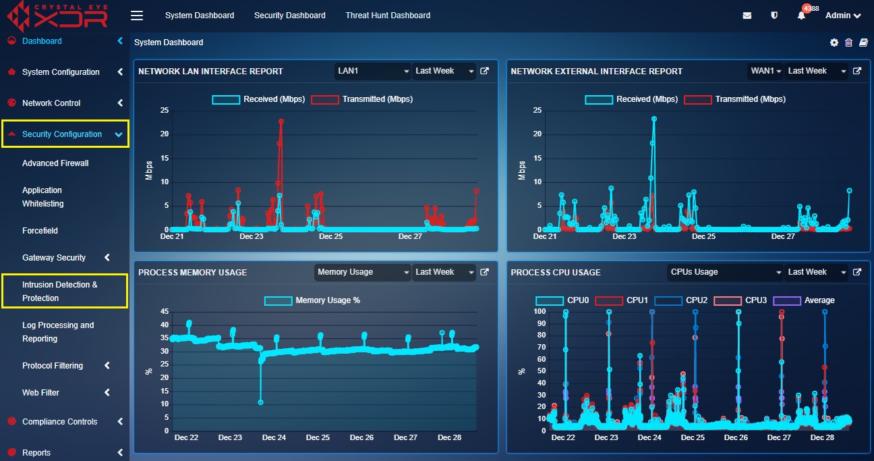This screenshot has height=461, width=874.
Task: Open the Admin user dropdown
Action: [843, 16]
